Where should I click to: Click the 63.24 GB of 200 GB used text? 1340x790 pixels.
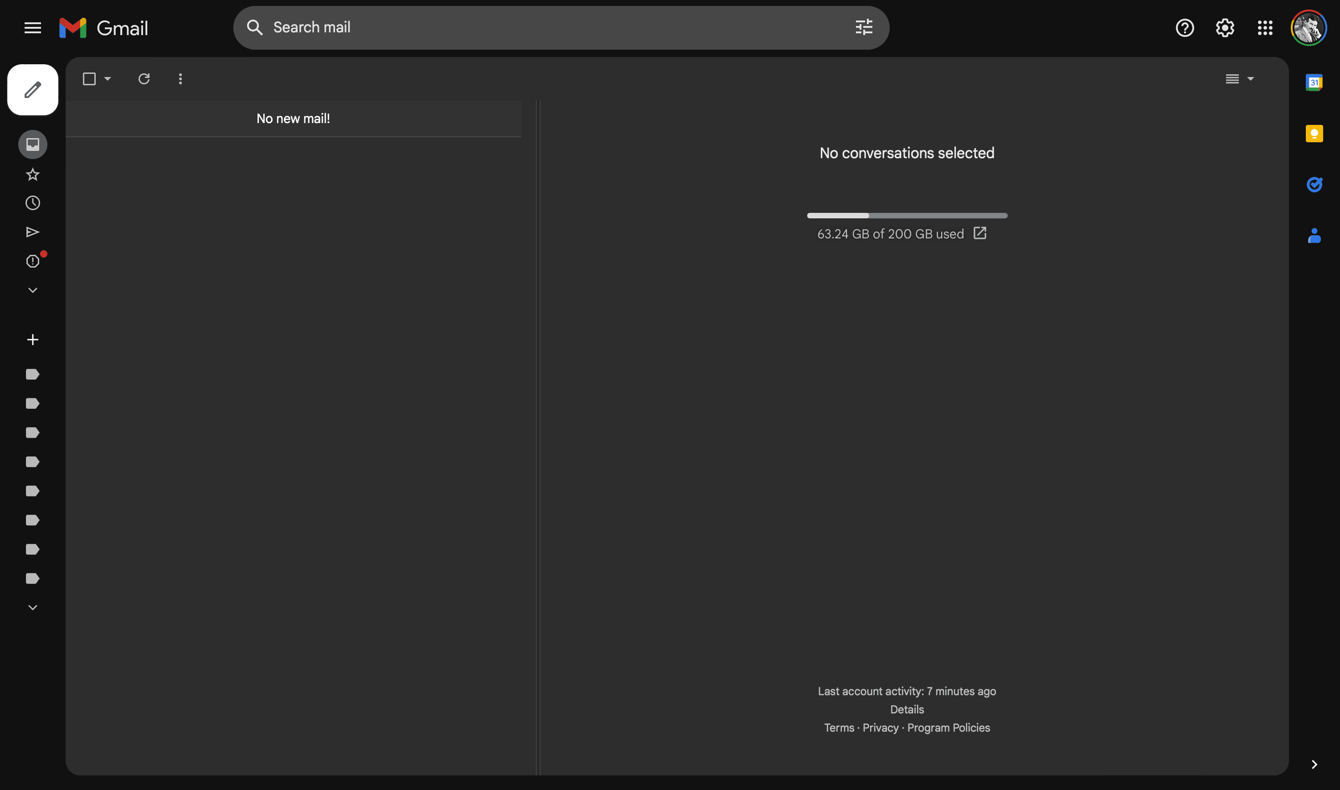(x=890, y=234)
